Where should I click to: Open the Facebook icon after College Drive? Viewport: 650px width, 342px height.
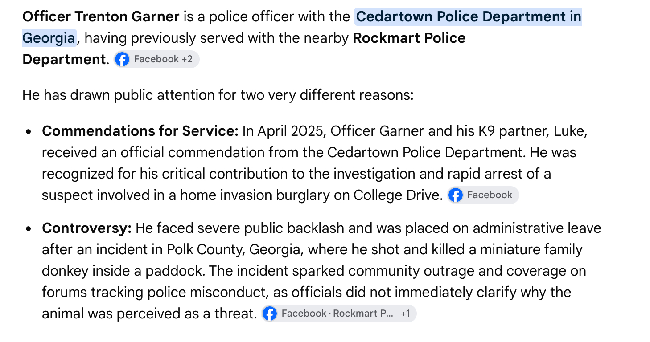point(456,195)
